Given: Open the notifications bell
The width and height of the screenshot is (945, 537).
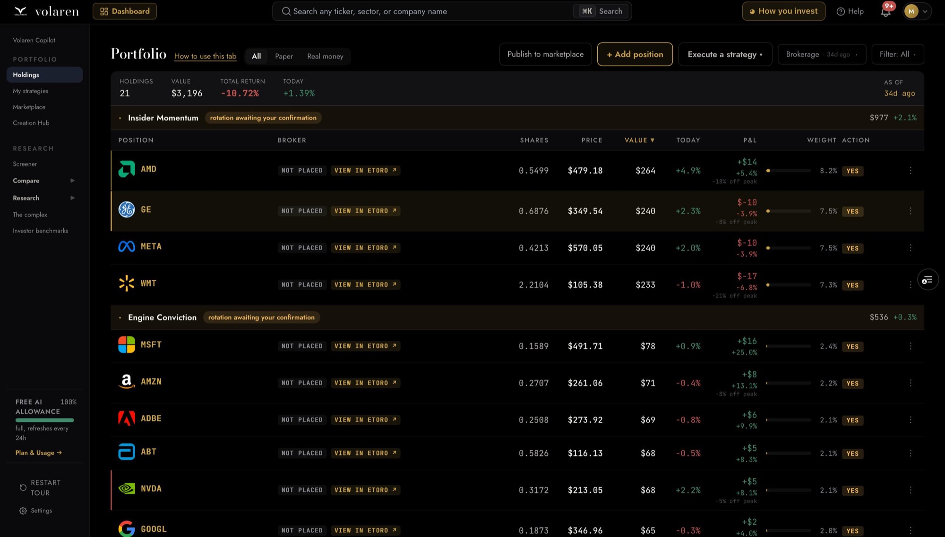Looking at the screenshot, I should click(x=886, y=12).
